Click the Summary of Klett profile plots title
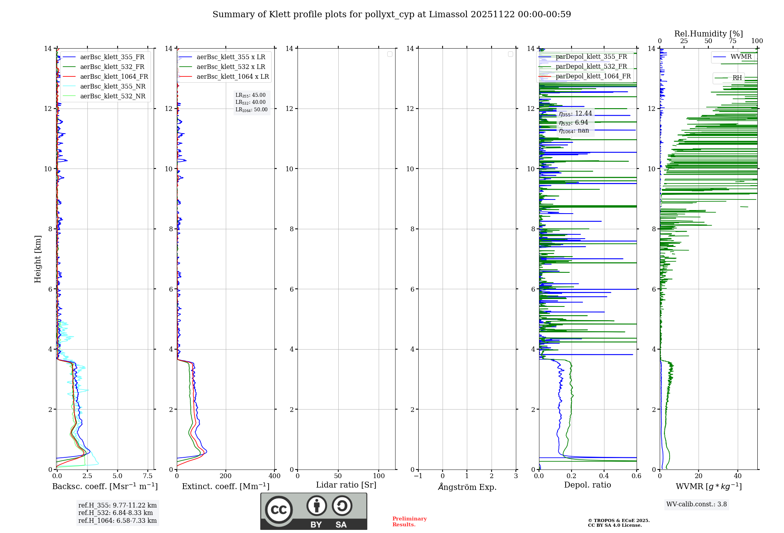Image resolution: width=784 pixels, height=533 pixels. (392, 15)
